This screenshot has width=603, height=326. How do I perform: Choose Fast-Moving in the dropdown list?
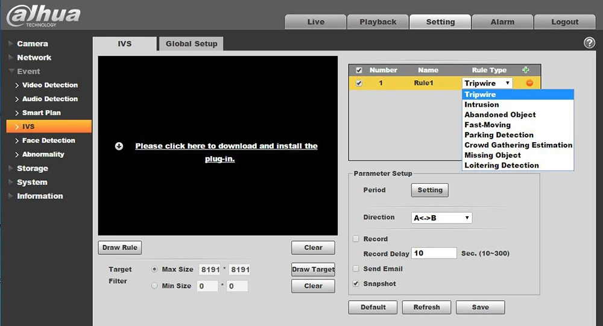coord(517,125)
